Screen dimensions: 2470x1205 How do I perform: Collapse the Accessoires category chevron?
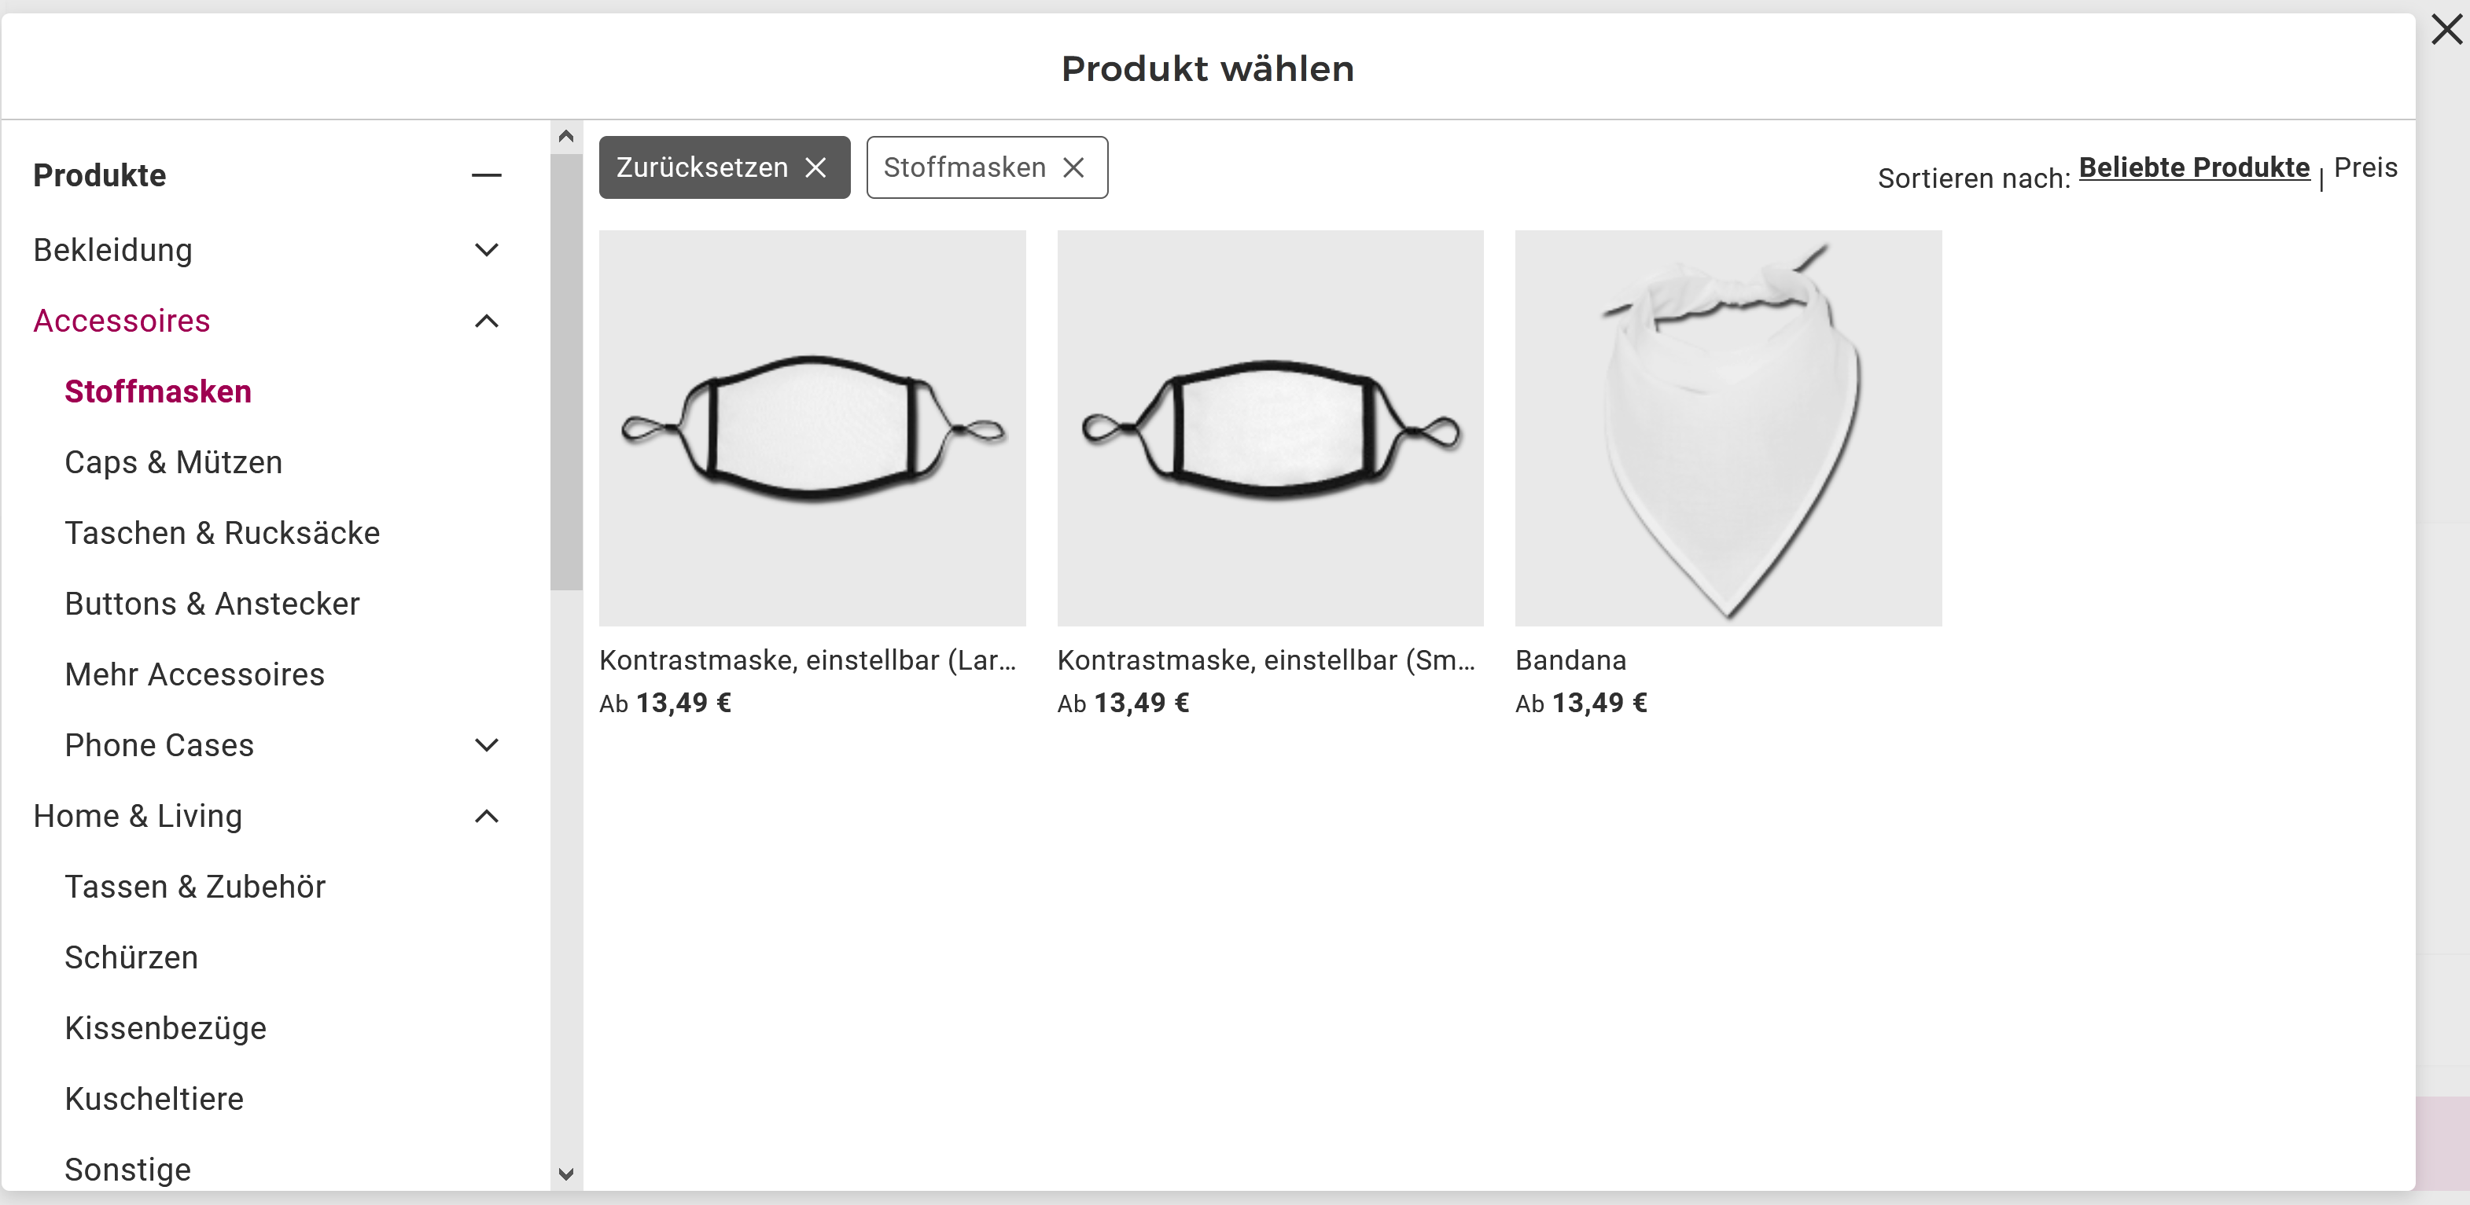(x=486, y=321)
